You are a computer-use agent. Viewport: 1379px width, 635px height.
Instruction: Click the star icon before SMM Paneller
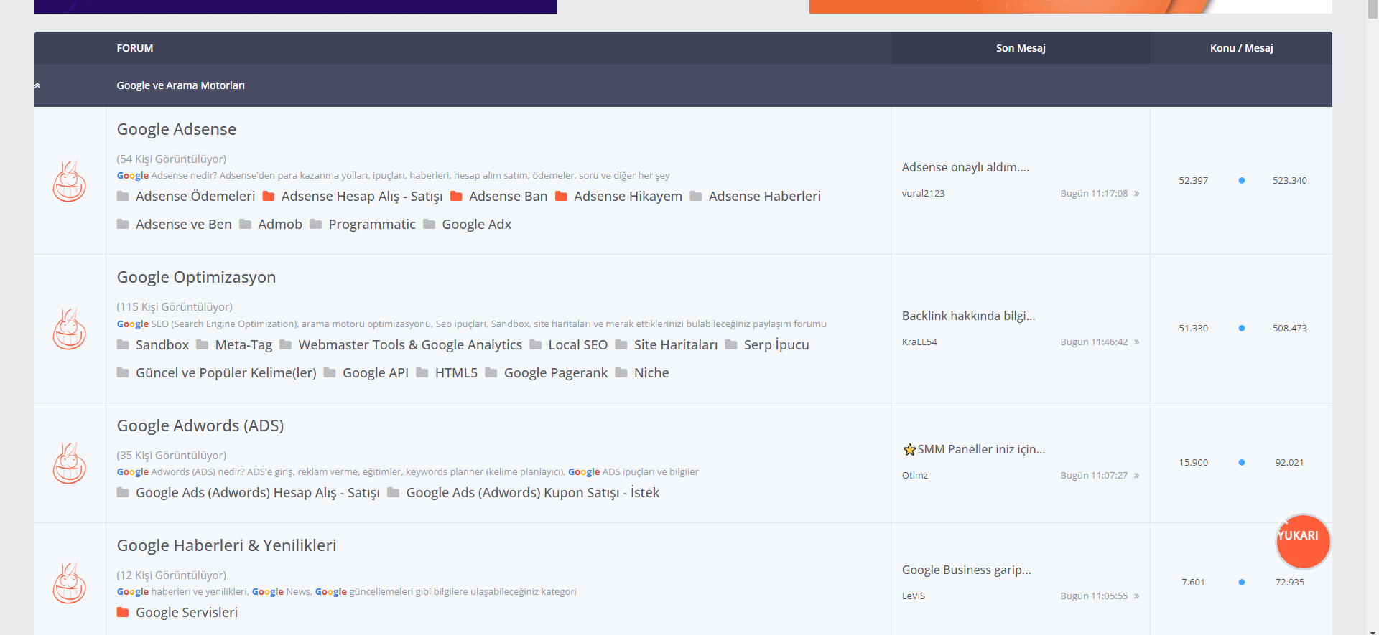(909, 450)
